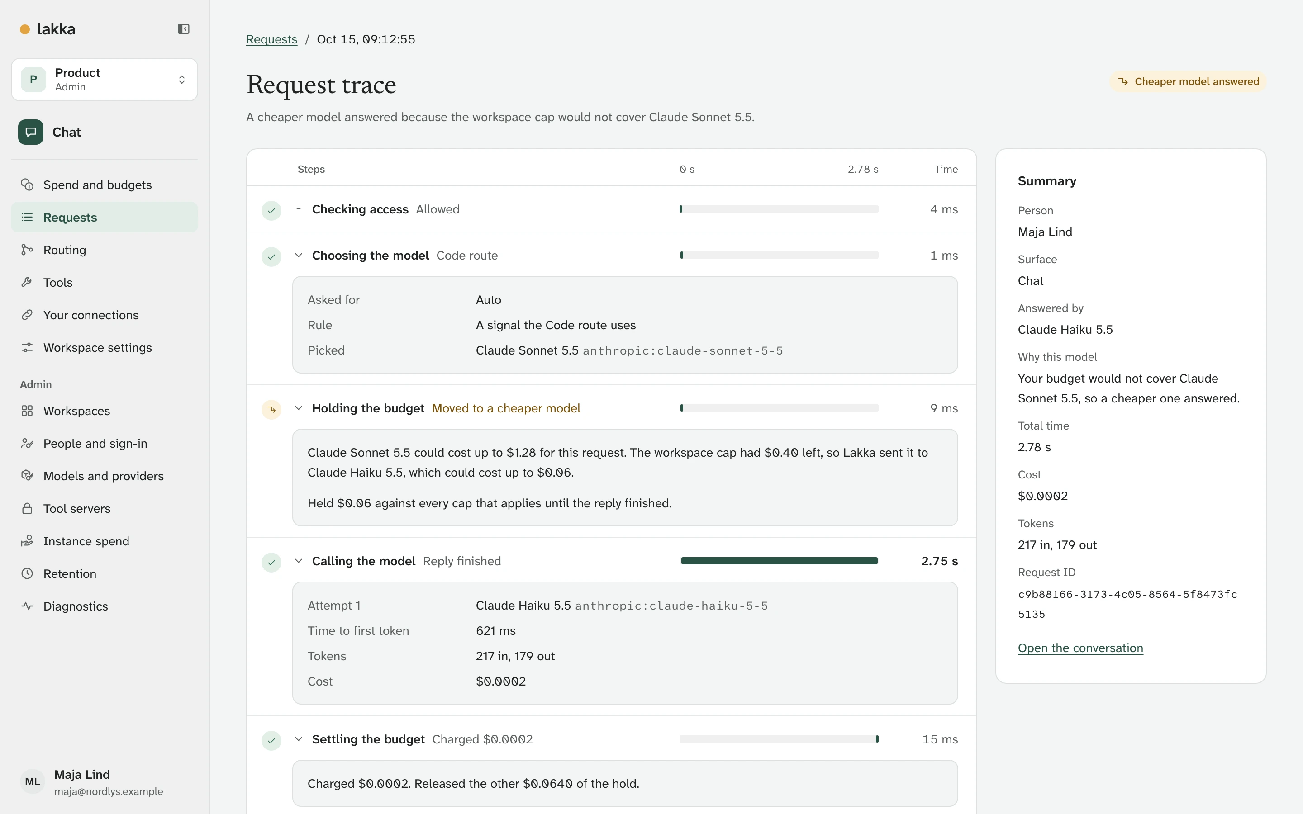Click the Tool servers lock icon
1303x814 pixels.
click(x=27, y=509)
